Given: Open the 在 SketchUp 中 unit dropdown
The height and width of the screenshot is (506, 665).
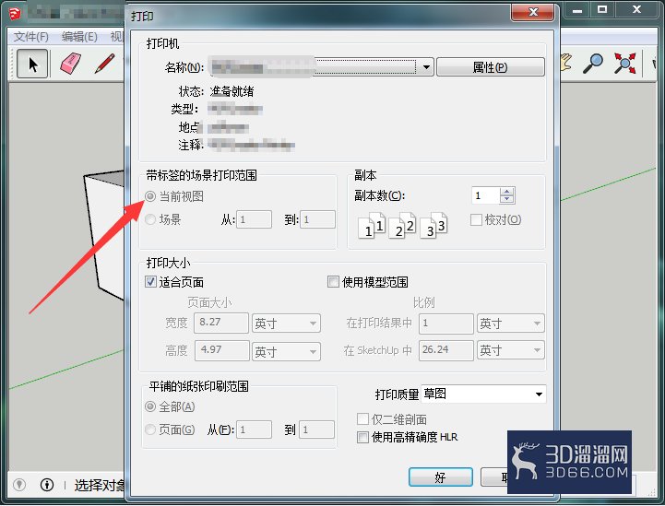Looking at the screenshot, I should (511, 350).
